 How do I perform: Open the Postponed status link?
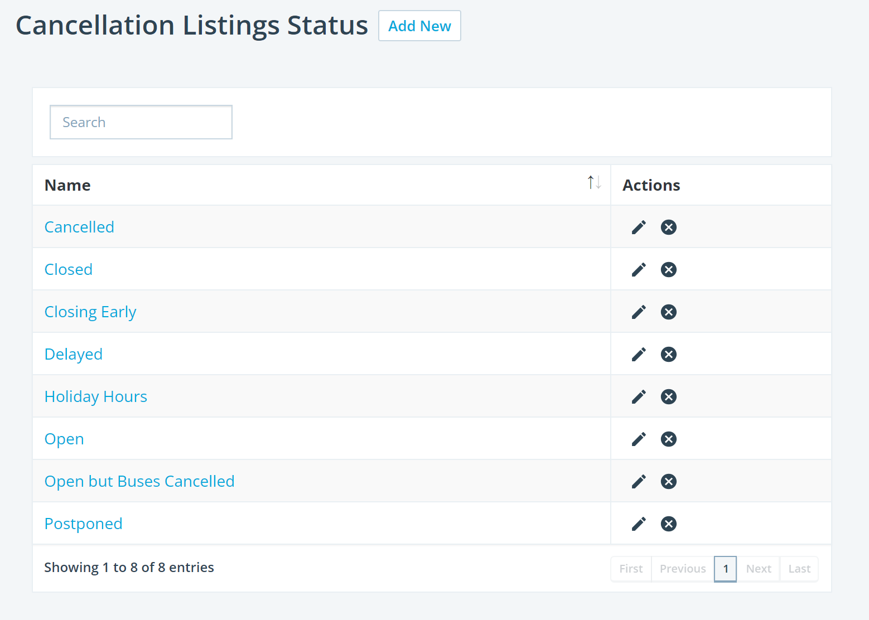coord(84,524)
